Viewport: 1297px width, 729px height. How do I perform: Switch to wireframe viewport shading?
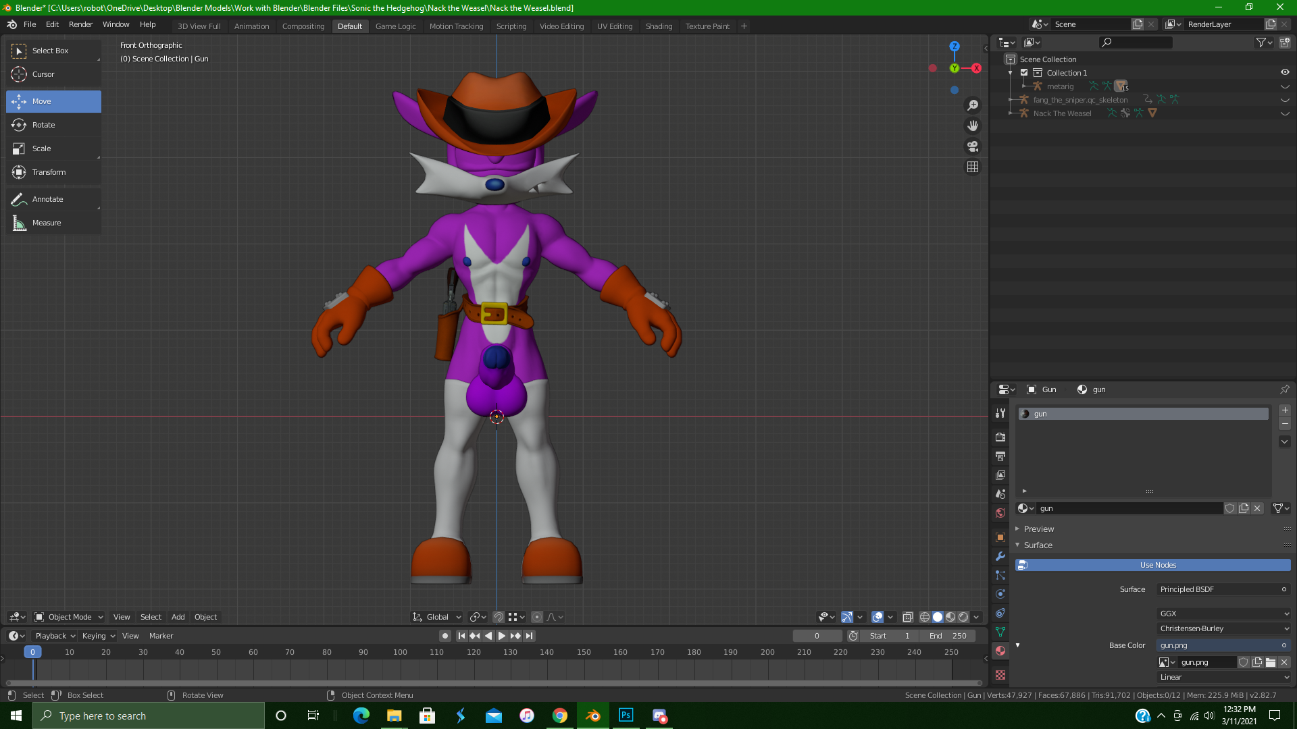click(925, 617)
